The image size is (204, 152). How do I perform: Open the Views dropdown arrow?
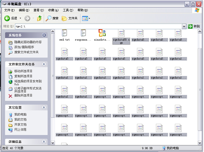coord(89,18)
